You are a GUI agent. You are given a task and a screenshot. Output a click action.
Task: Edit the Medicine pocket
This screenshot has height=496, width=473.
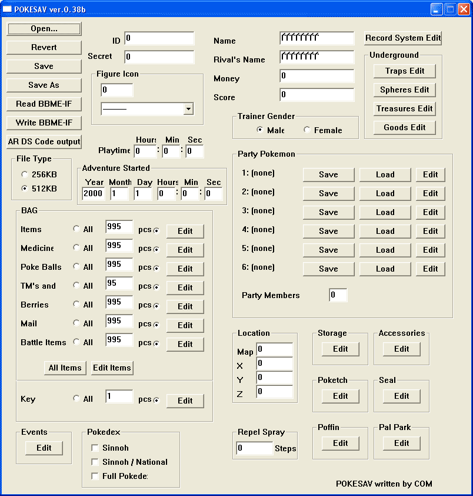[185, 250]
